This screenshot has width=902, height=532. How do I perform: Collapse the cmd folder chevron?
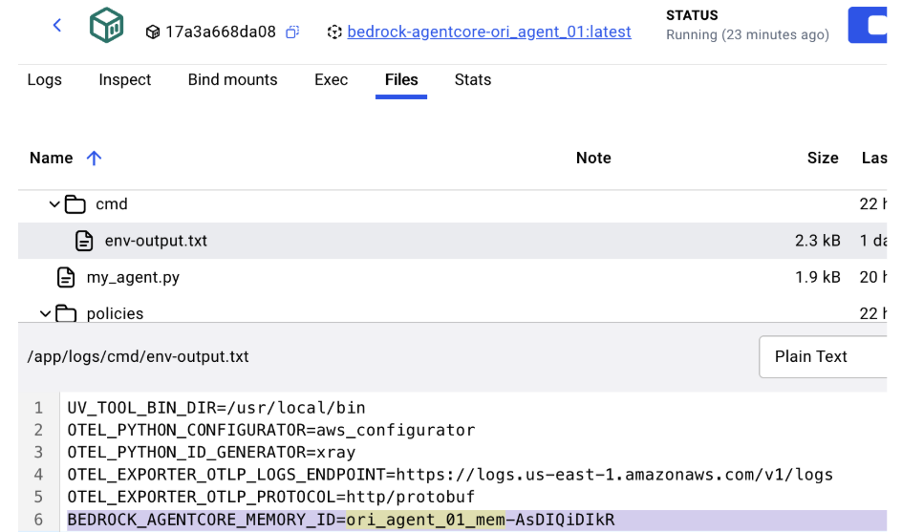pos(54,204)
